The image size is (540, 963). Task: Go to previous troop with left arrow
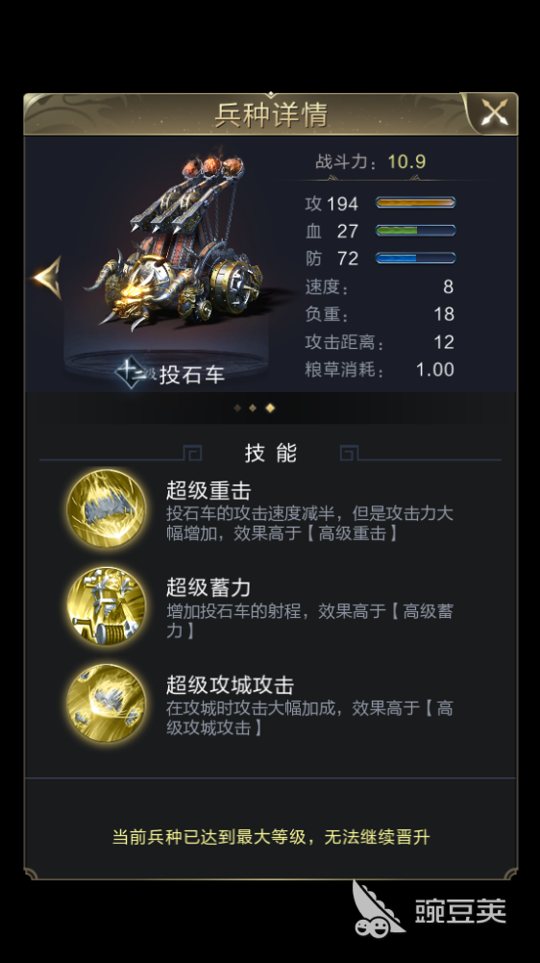coord(48,278)
